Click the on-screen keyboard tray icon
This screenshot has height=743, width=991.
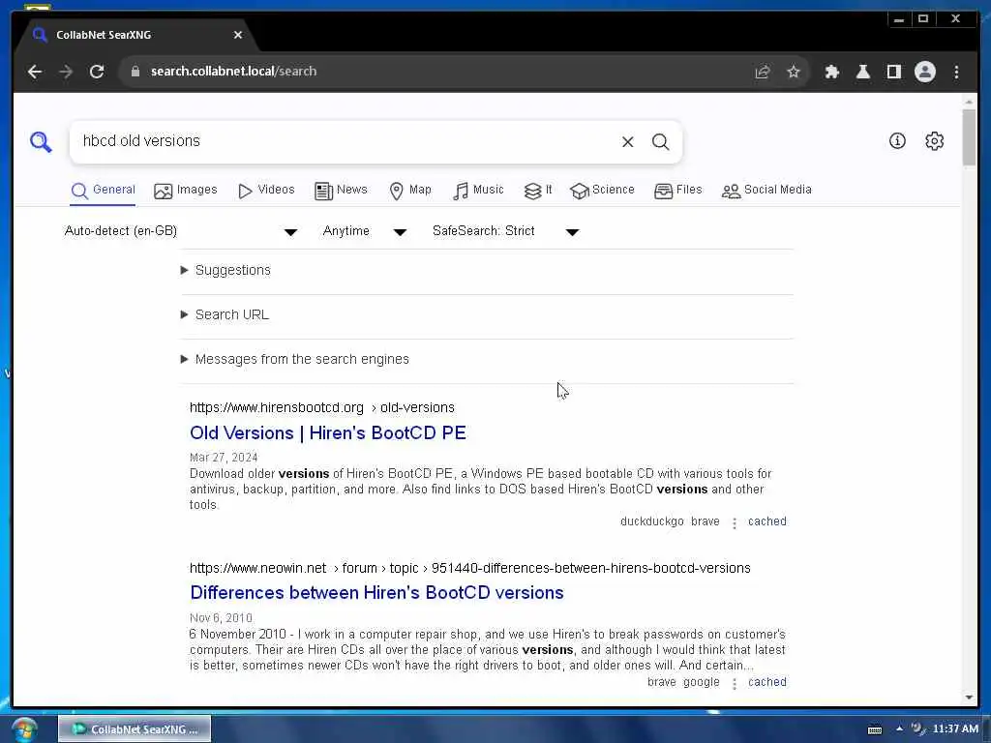point(875,729)
